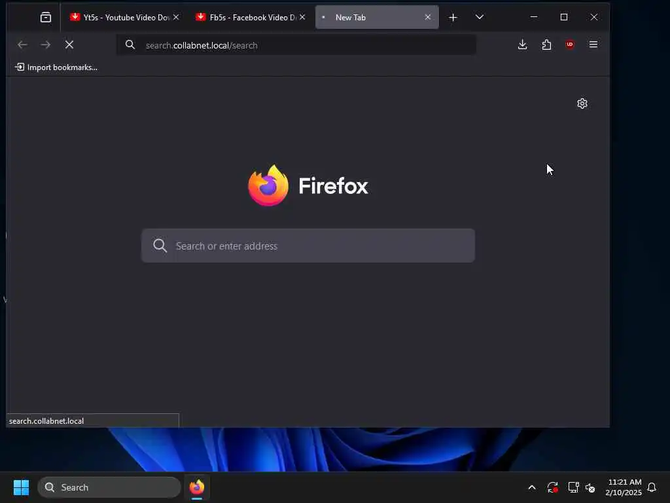Minimize the Firefox window
The width and height of the screenshot is (670, 503).
(534, 17)
